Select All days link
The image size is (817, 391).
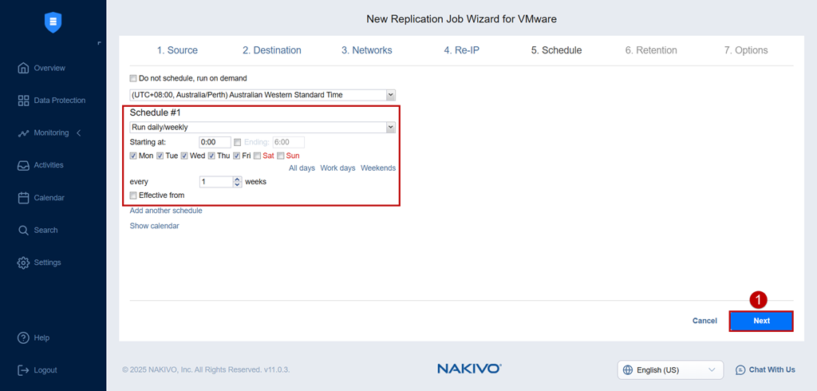click(x=302, y=168)
